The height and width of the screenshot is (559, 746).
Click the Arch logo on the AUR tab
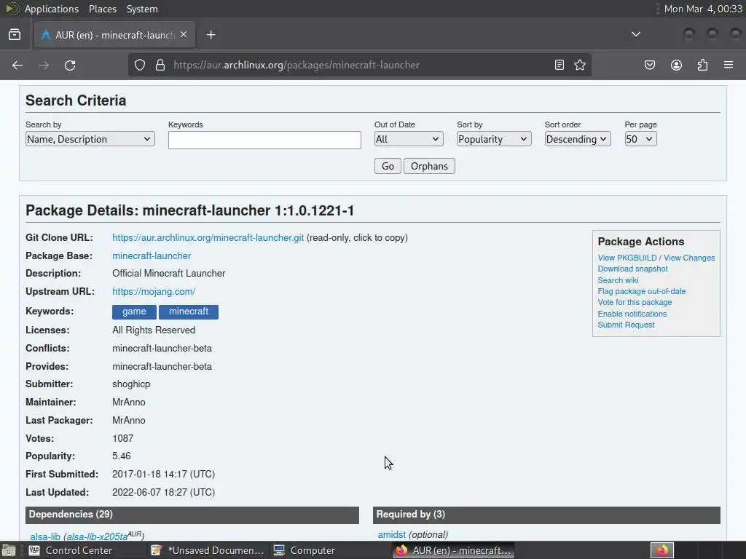(46, 35)
